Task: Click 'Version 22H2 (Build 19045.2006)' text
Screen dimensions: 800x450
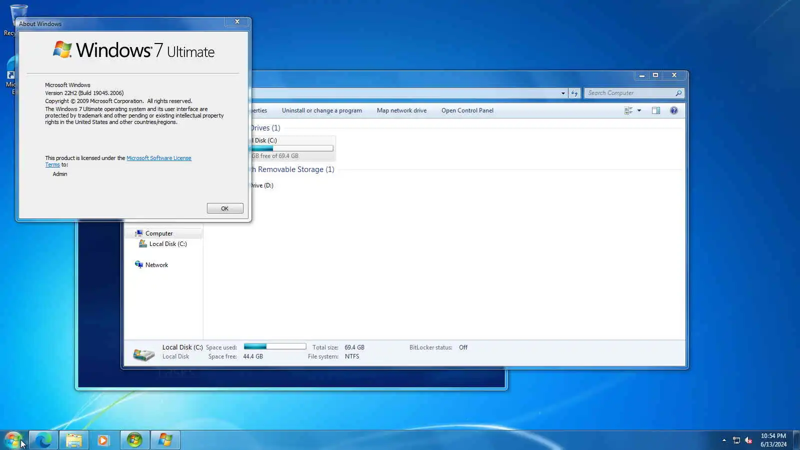Action: (84, 93)
